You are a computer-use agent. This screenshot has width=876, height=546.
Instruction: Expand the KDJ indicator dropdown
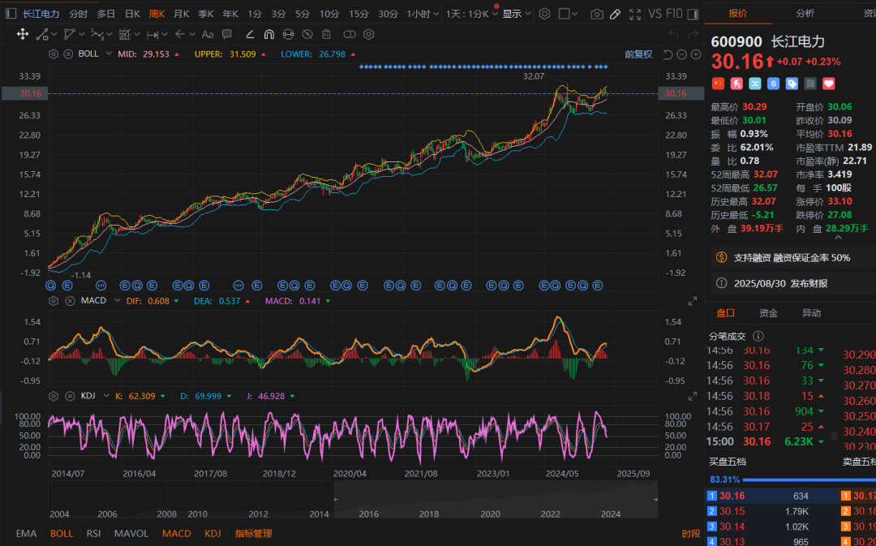[x=105, y=396]
